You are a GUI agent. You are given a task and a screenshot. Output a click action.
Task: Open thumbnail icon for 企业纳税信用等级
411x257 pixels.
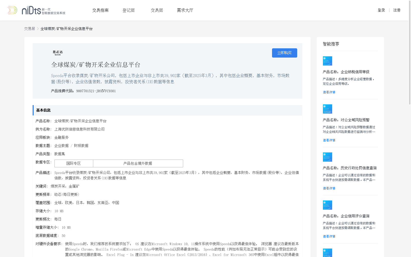click(327, 61)
